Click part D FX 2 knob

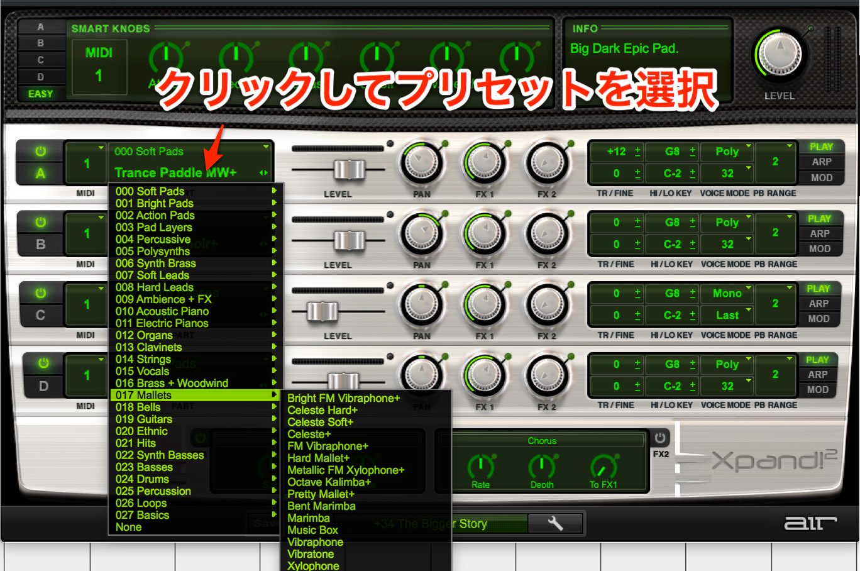(547, 375)
